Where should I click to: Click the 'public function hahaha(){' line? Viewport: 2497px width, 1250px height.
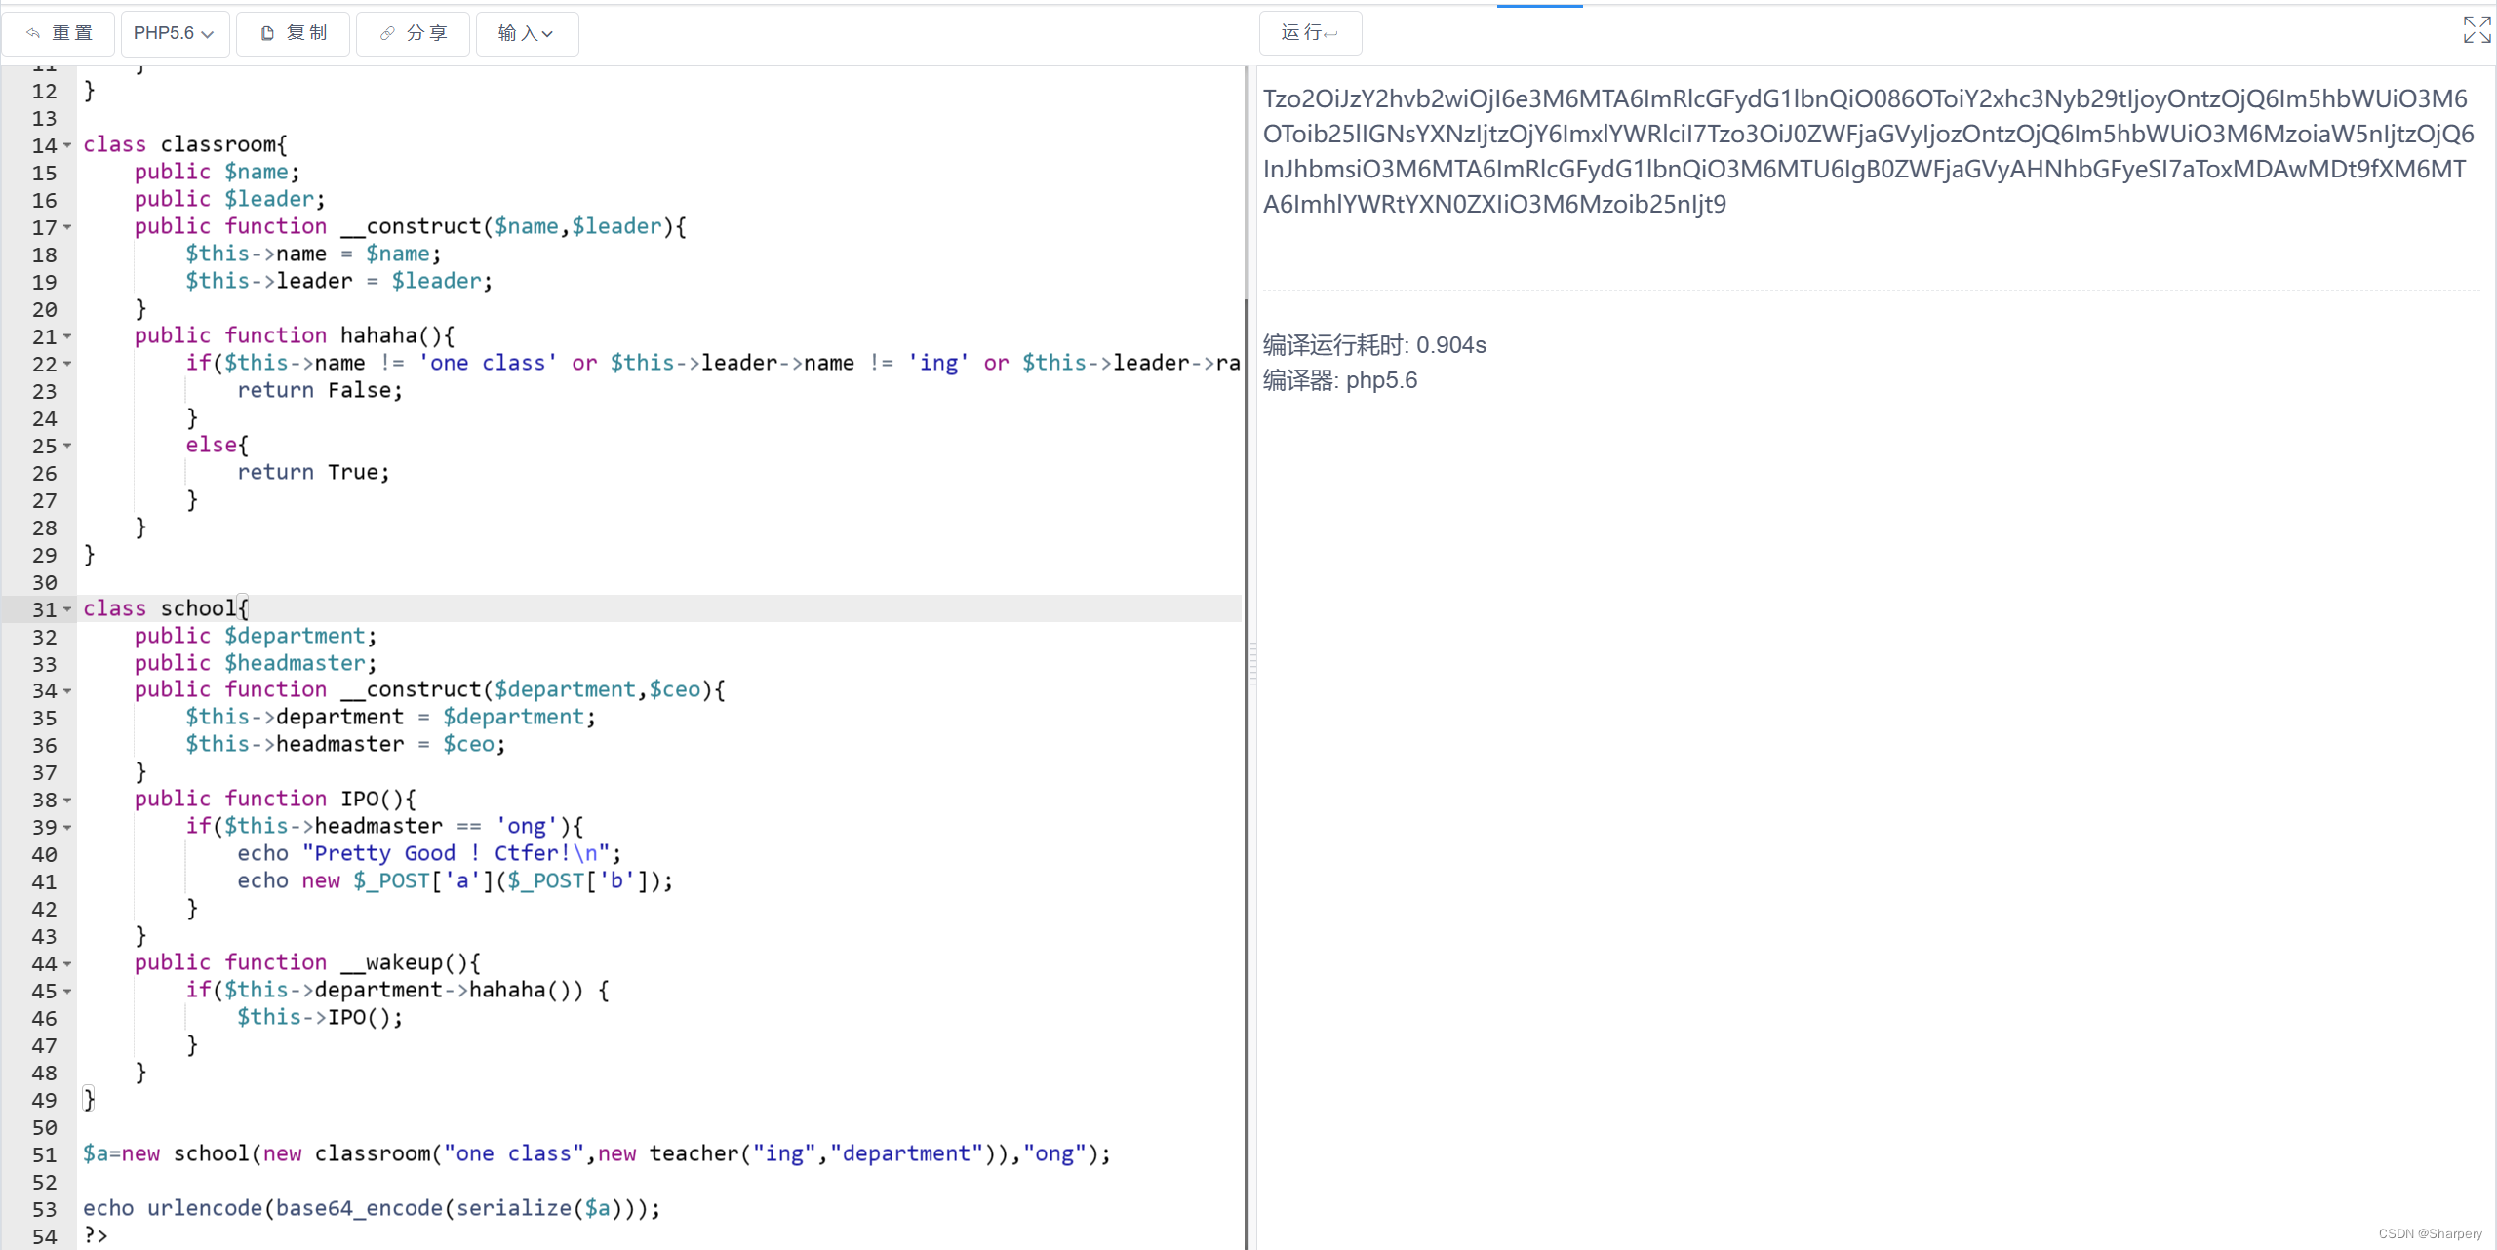[x=295, y=335]
